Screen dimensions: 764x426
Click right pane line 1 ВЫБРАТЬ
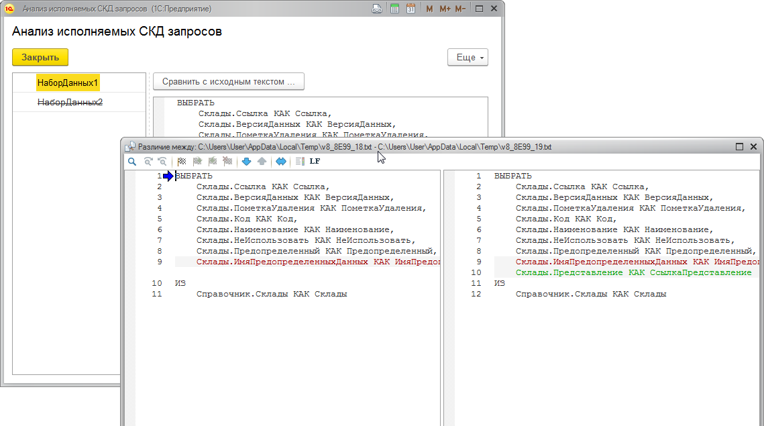[512, 176]
